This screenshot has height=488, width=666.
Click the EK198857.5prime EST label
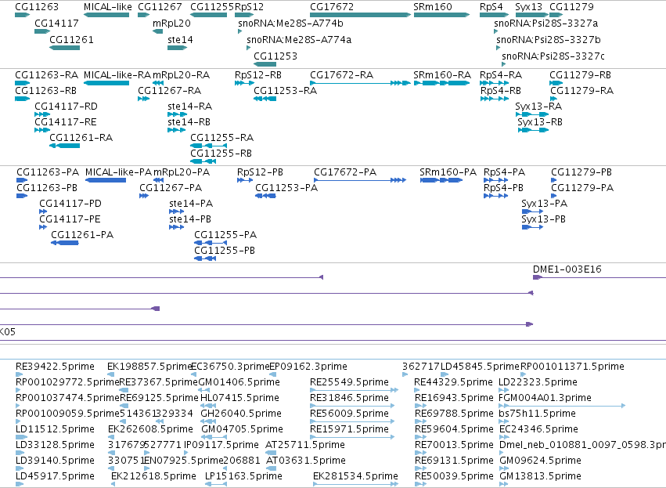point(149,367)
